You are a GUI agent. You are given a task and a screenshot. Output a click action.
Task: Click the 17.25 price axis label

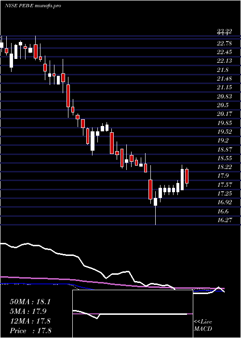coord(225,193)
